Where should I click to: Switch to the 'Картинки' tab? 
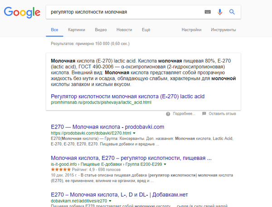point(76,29)
